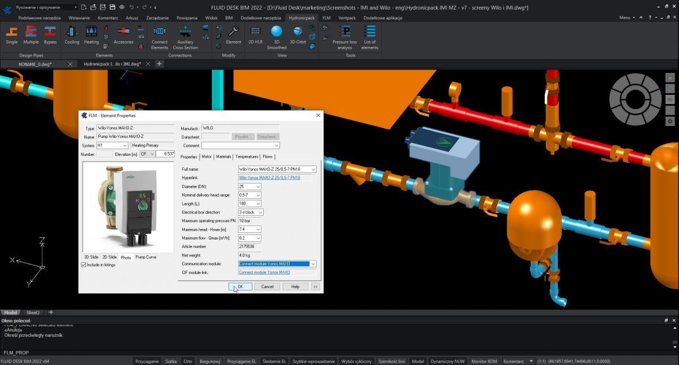
Task: Open the Cooling elements tool
Action: coord(72,35)
